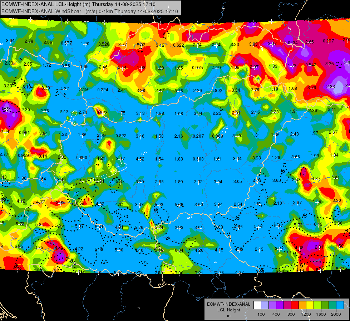Click the wind shear value 0.890
The width and height of the screenshot is (350, 321).
[82, 158]
